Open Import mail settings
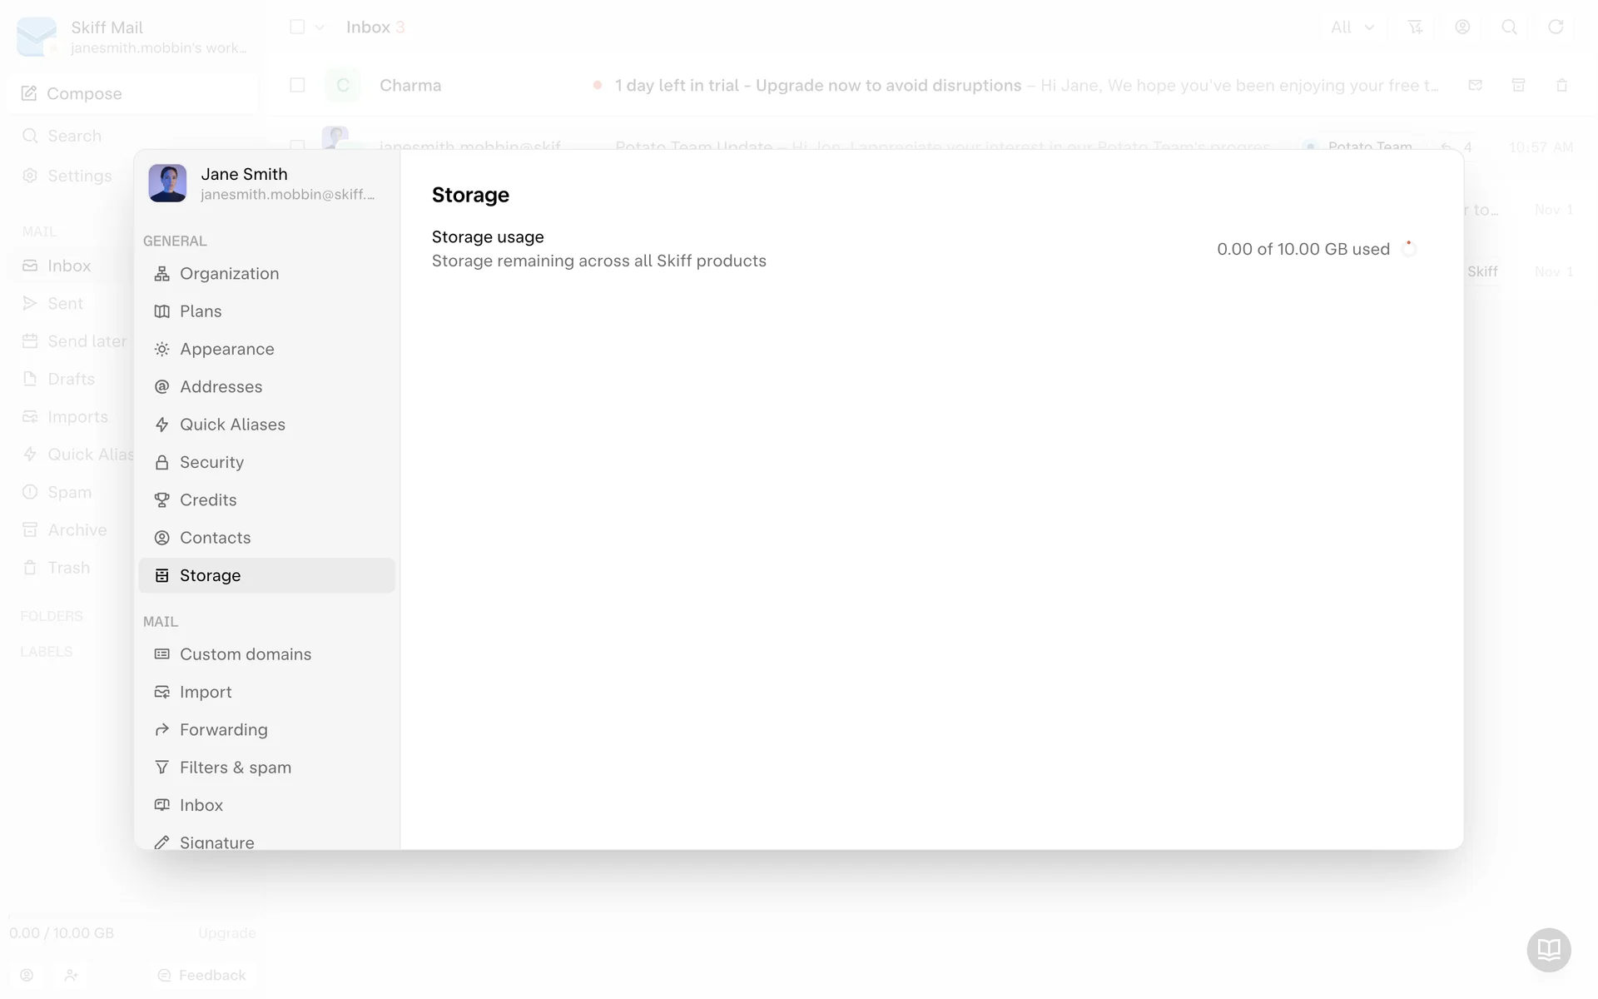This screenshot has width=1598, height=999. click(x=206, y=693)
